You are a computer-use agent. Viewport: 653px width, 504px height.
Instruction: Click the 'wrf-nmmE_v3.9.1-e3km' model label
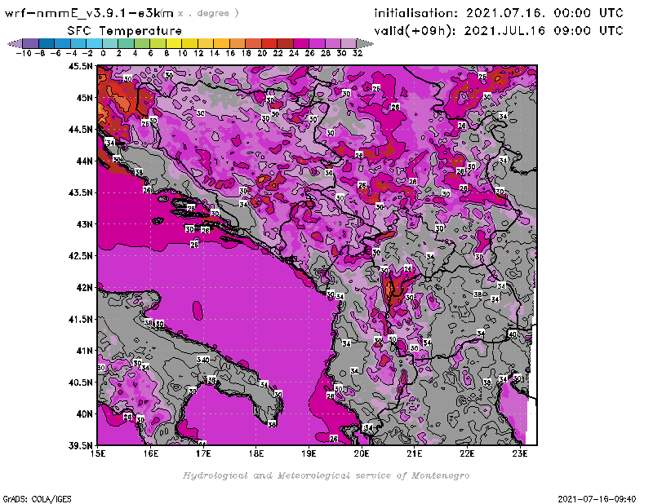tap(89, 13)
